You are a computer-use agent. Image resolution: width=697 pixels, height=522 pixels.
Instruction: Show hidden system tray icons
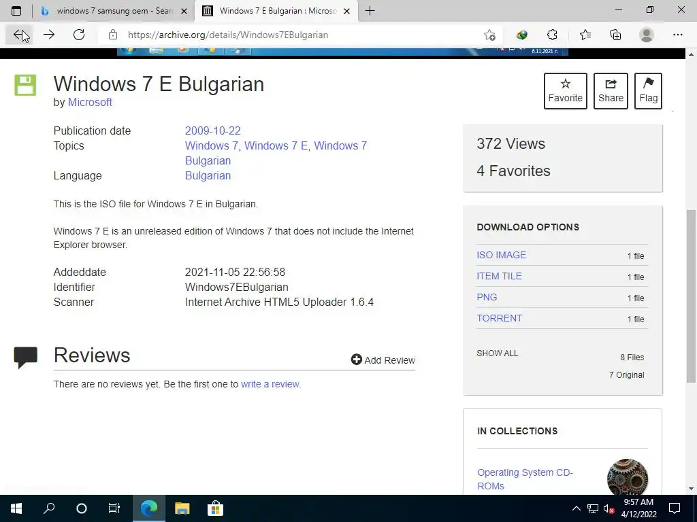576,508
